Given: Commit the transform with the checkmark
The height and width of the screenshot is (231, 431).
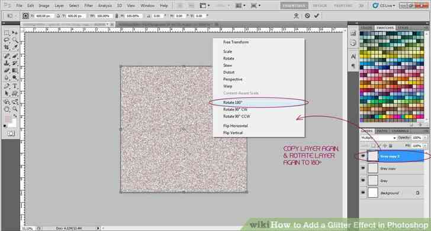Looking at the screenshot, I should click(317, 15).
